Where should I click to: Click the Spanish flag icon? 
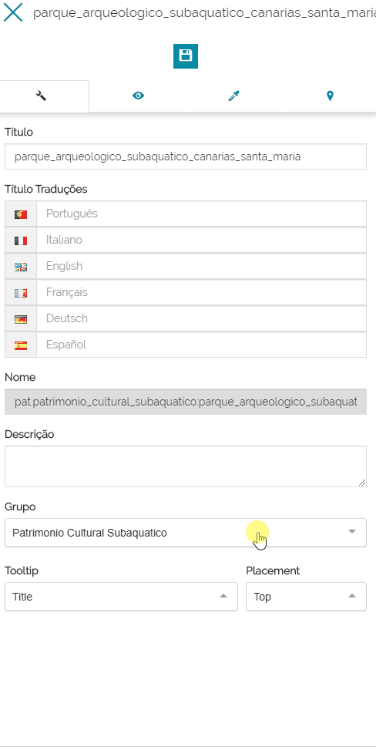click(x=21, y=345)
